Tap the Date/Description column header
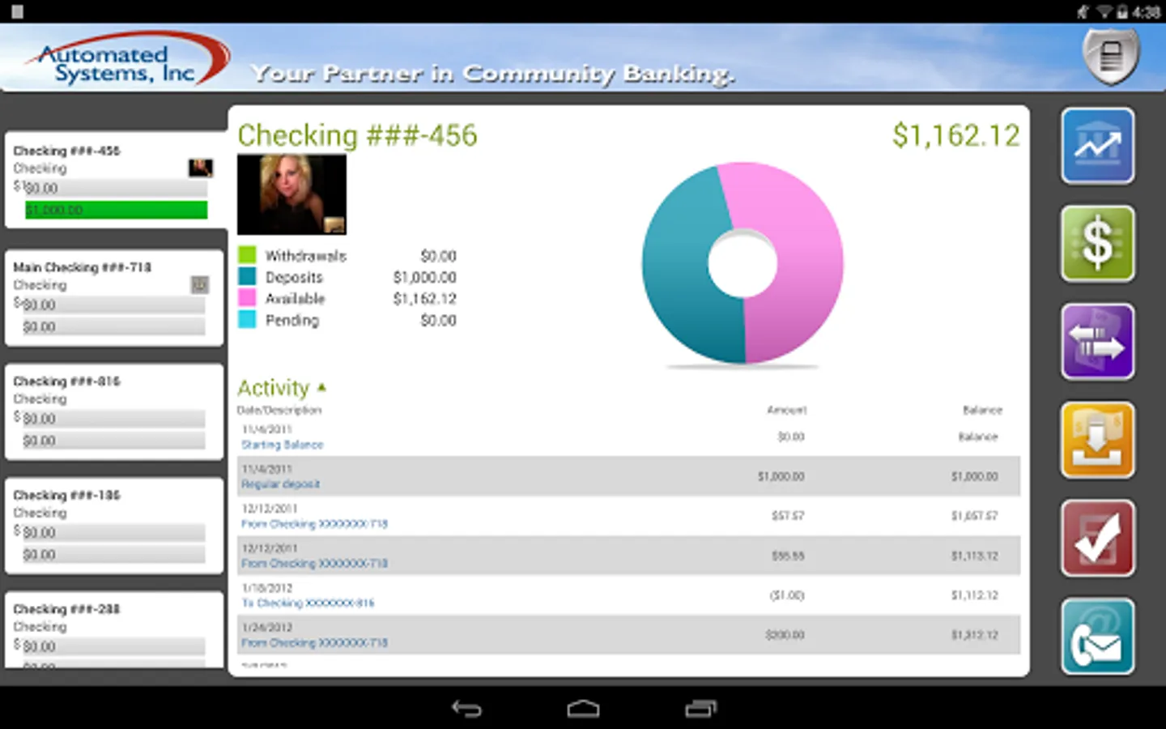 279,410
